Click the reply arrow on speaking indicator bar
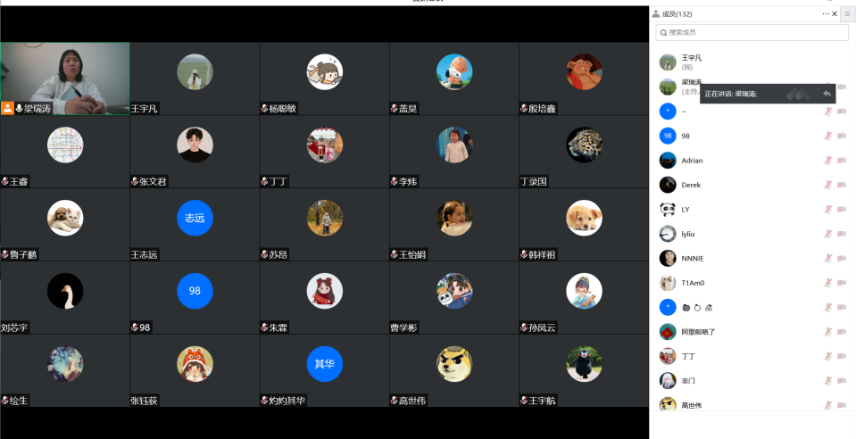The image size is (856, 439). 827,94
